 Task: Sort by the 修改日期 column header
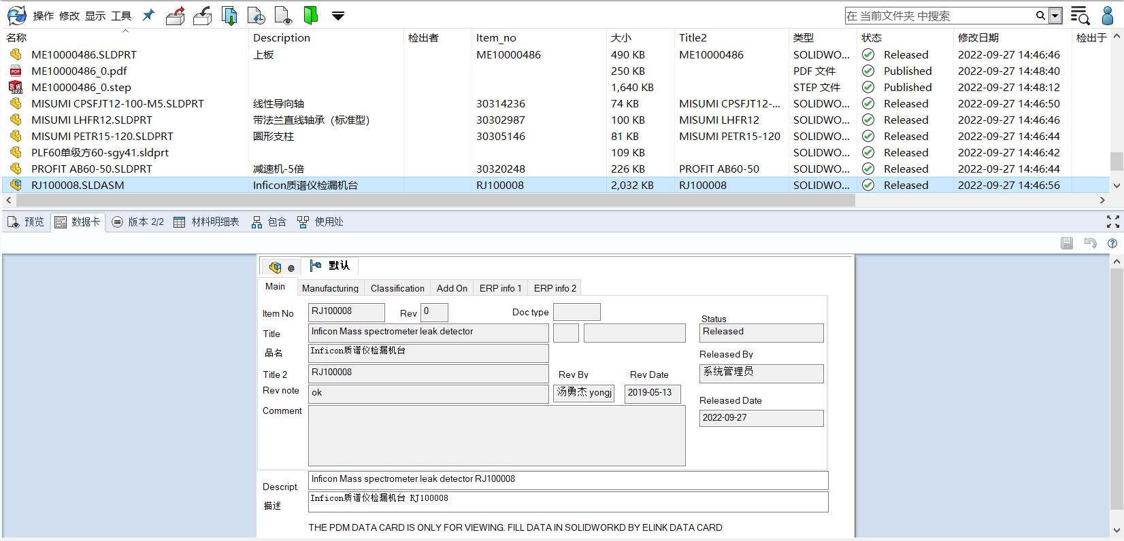click(978, 38)
